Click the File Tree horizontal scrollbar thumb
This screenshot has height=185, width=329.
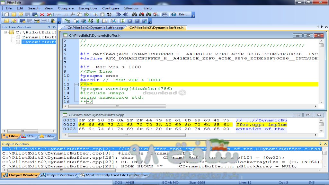pyautogui.click(x=23, y=131)
